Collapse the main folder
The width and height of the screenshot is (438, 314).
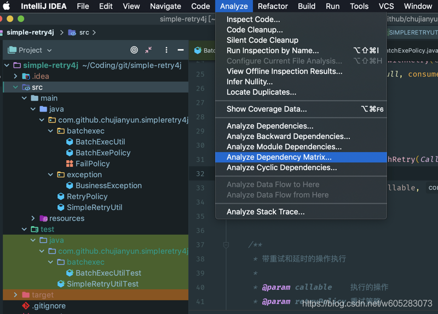pos(24,98)
